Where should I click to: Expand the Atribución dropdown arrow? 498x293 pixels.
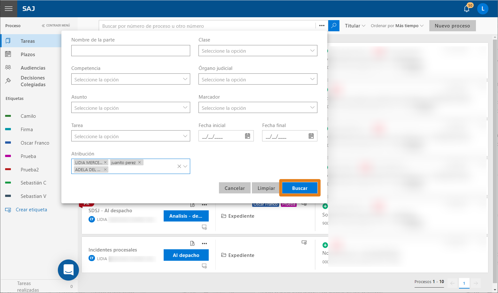point(185,166)
